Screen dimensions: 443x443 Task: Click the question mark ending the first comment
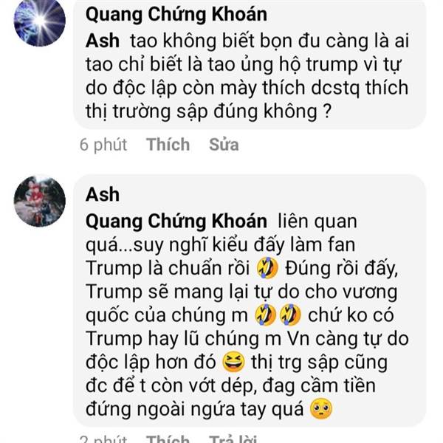pos(326,111)
